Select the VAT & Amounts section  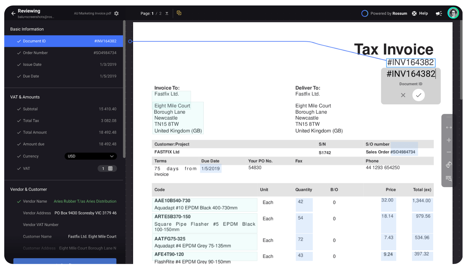click(25, 97)
